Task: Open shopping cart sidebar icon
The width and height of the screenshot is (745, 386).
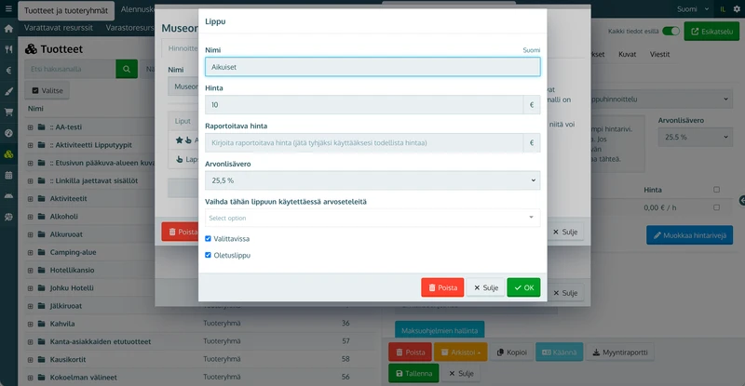Action: click(x=8, y=112)
